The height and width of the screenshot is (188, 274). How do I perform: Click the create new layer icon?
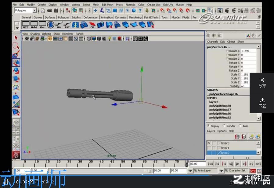pos(251,137)
